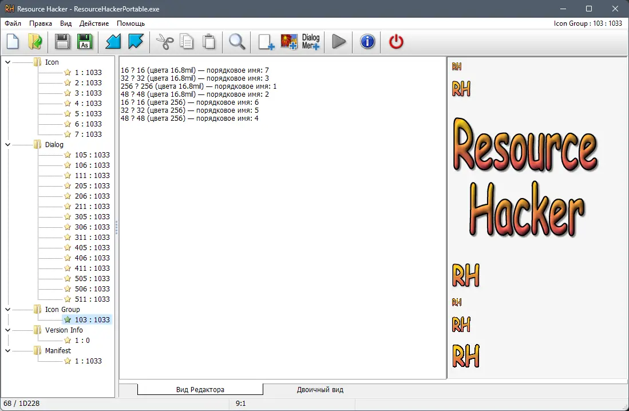Image resolution: width=629 pixels, height=411 pixels.
Task: Select Icon resource 2 : 1033
Action: pos(88,82)
